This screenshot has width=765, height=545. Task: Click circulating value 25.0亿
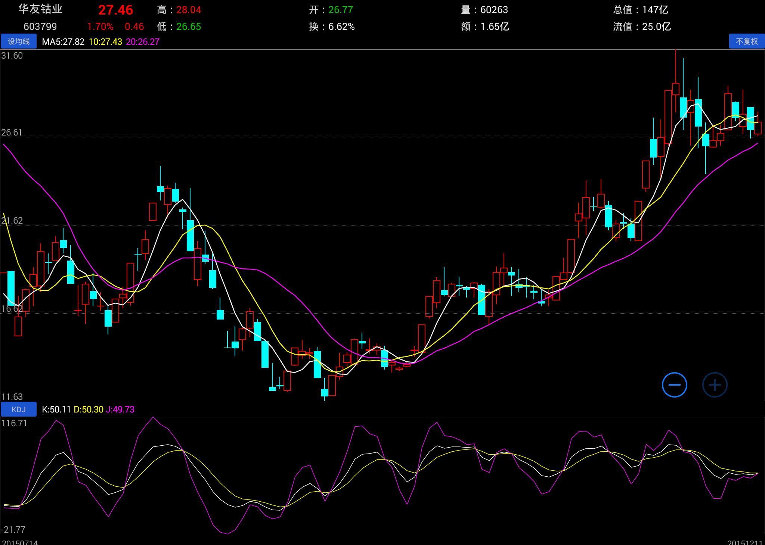click(657, 27)
